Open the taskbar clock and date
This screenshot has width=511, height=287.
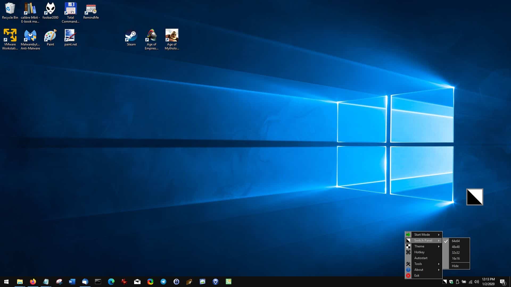click(x=488, y=282)
